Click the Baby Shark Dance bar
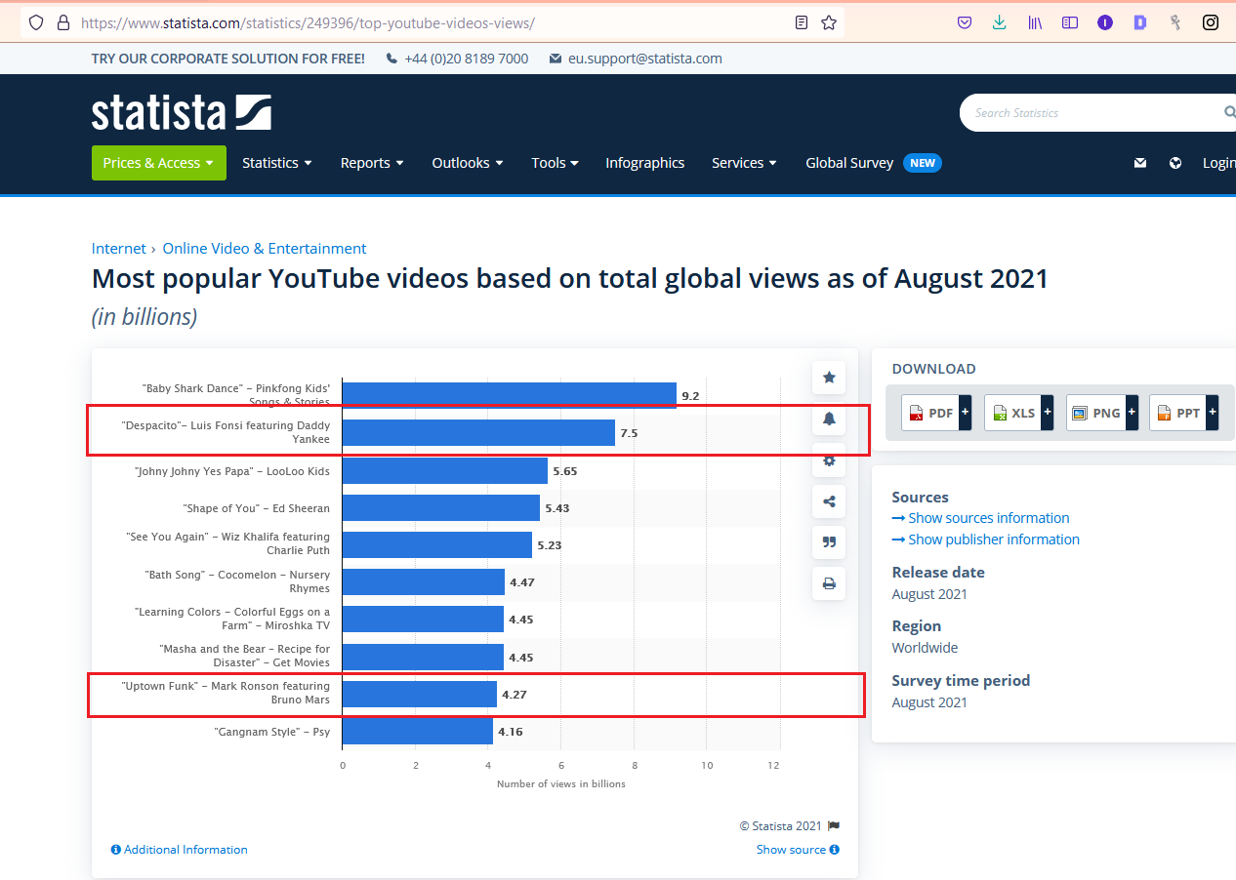The height and width of the screenshot is (880, 1236). 509,395
